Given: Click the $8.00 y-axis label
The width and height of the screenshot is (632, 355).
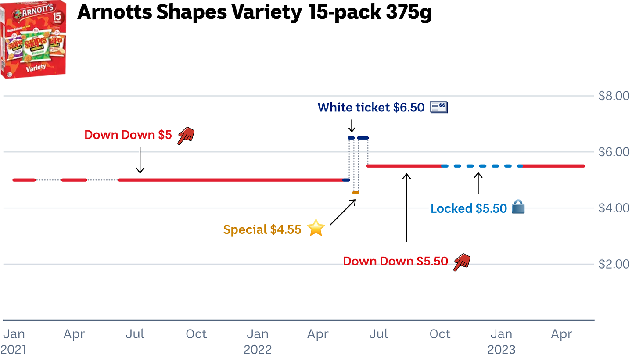Looking at the screenshot, I should (x=614, y=96).
